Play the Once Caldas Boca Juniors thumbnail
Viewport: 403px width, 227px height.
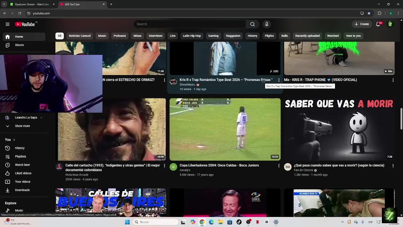point(225,130)
